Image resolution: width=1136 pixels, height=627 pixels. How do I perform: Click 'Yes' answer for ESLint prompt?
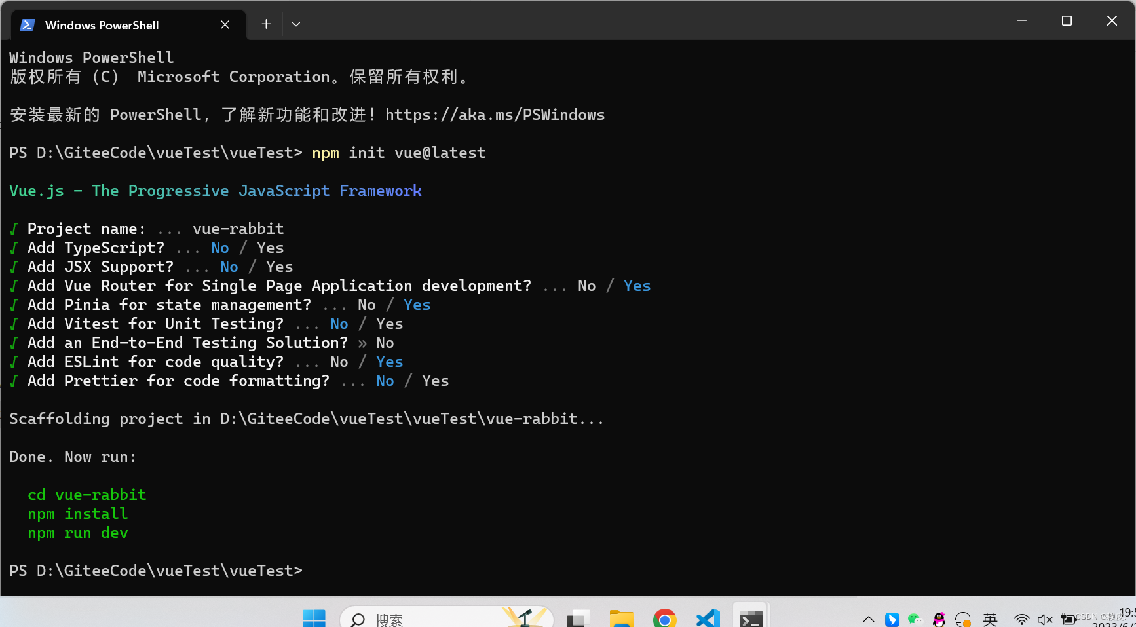pos(389,362)
